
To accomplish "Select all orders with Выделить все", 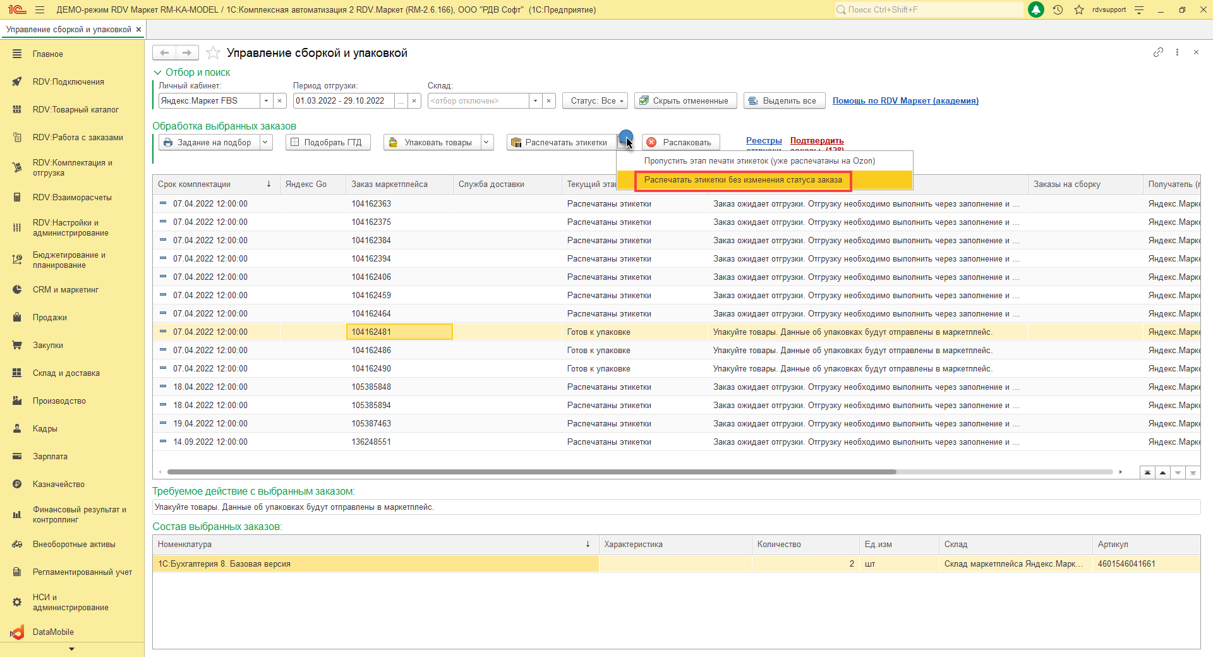I will coord(783,101).
